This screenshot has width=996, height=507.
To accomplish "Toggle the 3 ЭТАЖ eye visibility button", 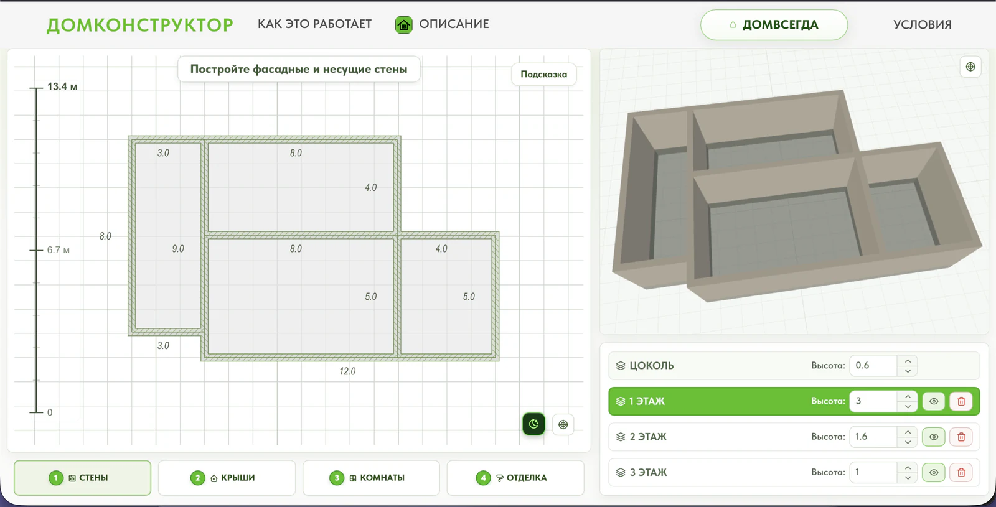I will click(934, 472).
